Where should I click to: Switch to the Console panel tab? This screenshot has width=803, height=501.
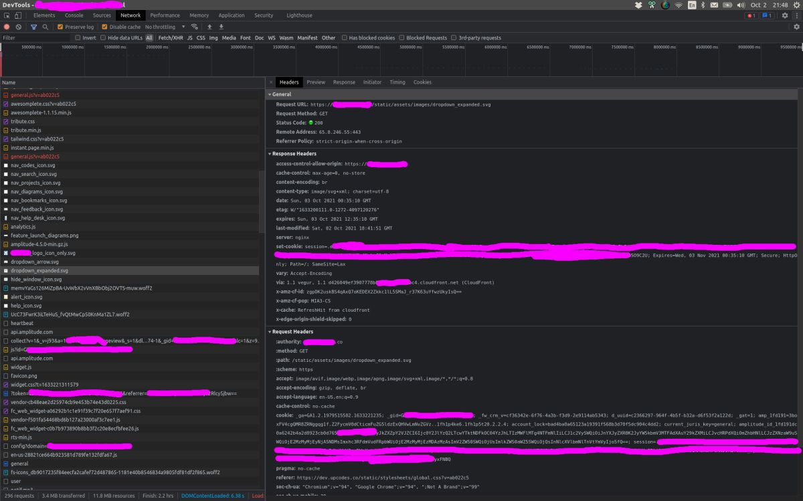tap(74, 15)
